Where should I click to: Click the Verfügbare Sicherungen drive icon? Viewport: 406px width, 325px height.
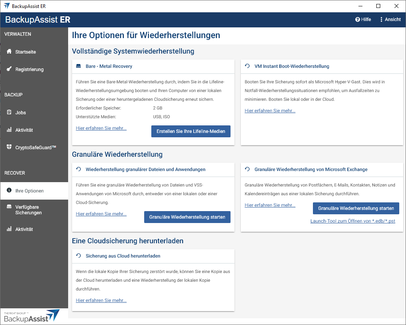(x=9, y=207)
